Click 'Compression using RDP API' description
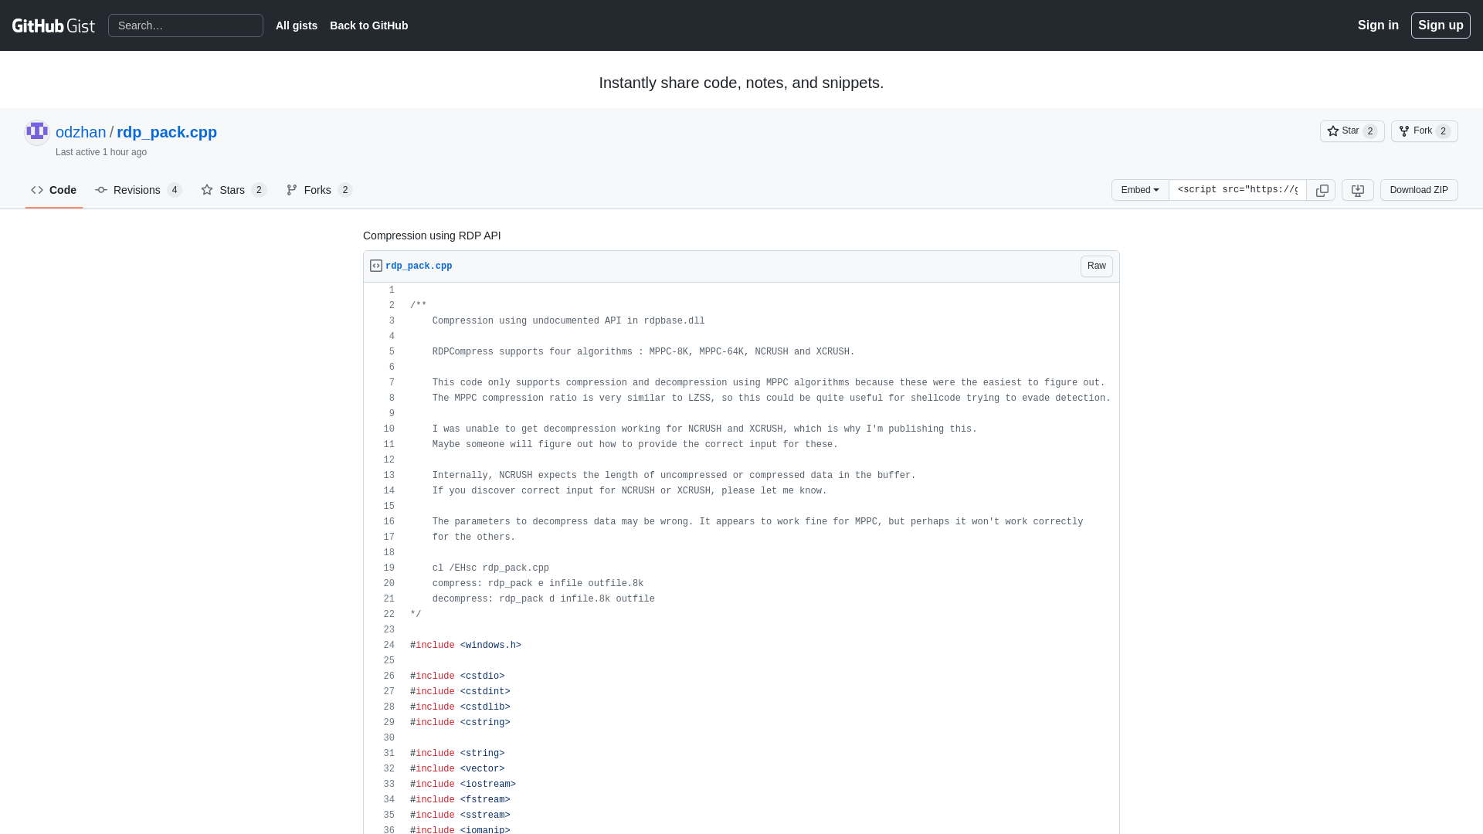Screen dimensions: 1483x834 pos(432,236)
